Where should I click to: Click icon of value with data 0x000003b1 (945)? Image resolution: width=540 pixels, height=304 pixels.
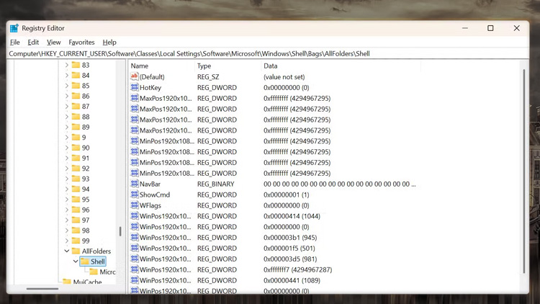(x=135, y=237)
